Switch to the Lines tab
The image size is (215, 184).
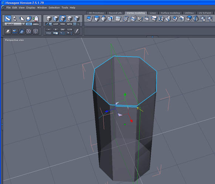point(153,13)
